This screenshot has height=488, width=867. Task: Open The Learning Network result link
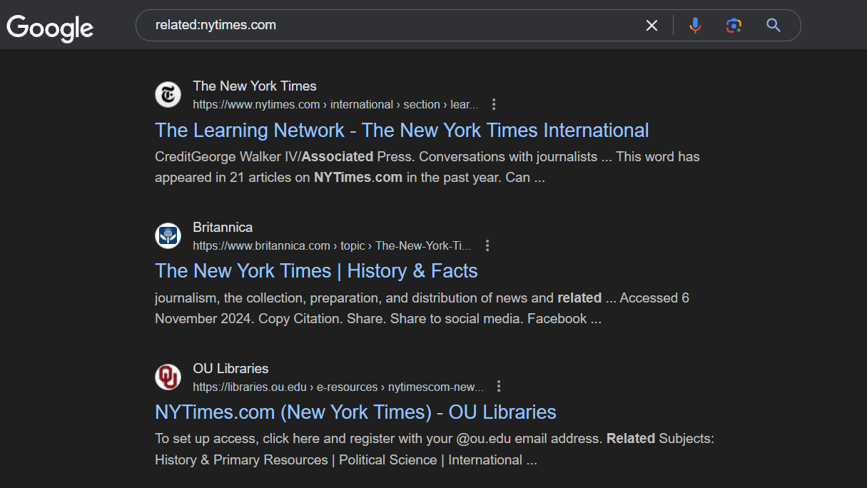click(402, 130)
